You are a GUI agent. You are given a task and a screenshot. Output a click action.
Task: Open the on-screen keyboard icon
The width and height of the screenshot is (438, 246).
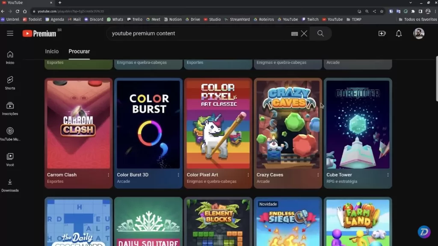tap(294, 34)
